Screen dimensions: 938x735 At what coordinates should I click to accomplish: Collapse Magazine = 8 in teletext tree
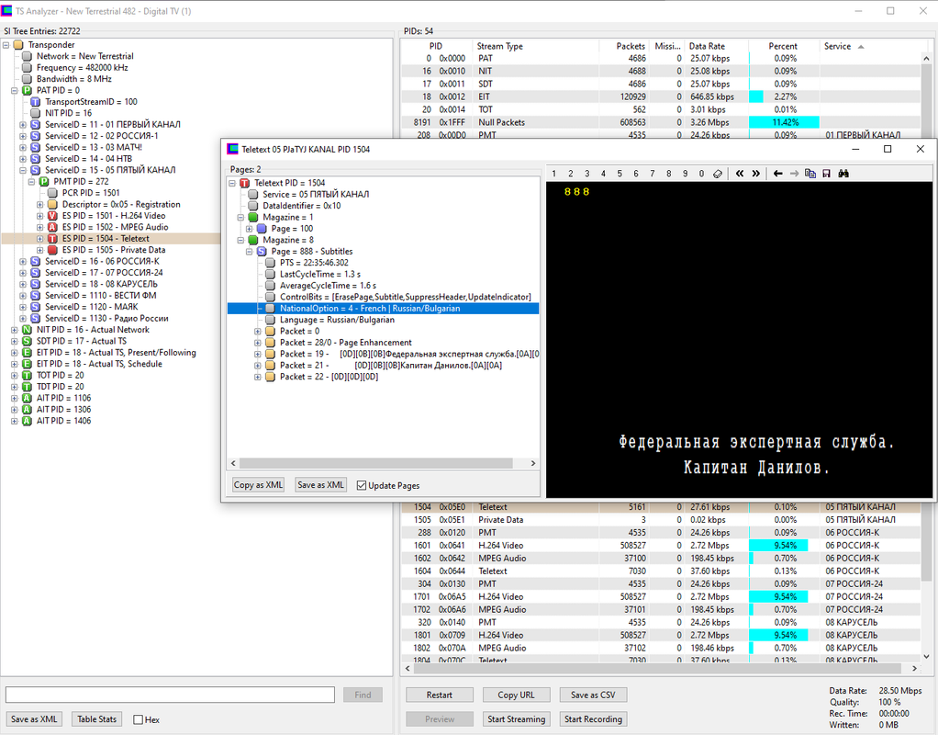tap(240, 240)
